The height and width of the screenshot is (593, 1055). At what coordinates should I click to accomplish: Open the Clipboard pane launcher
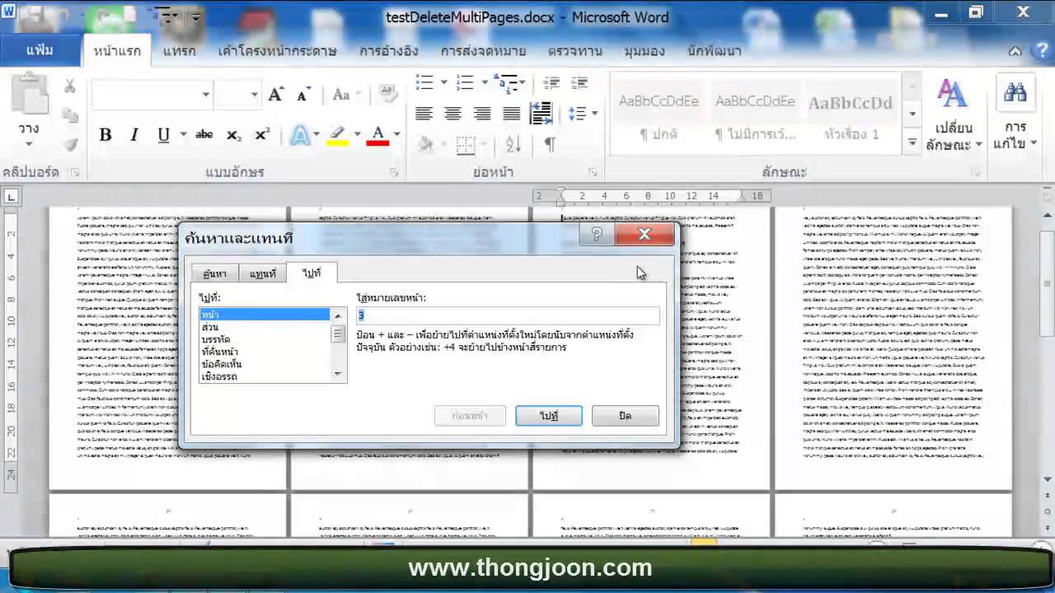click(75, 173)
